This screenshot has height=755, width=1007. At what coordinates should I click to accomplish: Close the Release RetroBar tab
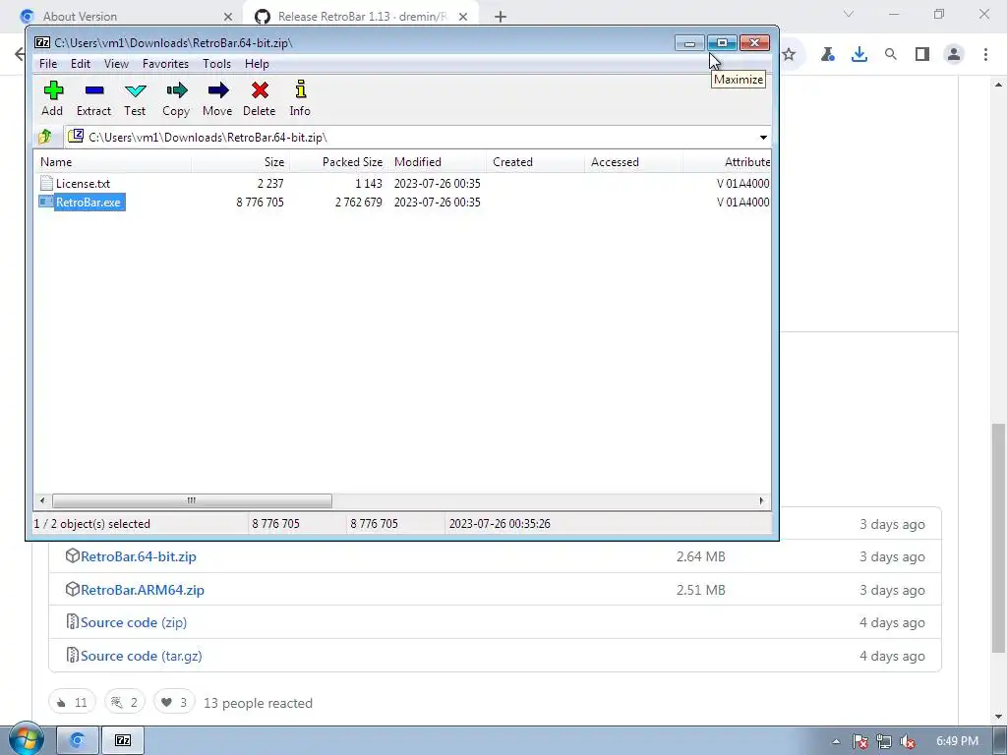(x=463, y=17)
